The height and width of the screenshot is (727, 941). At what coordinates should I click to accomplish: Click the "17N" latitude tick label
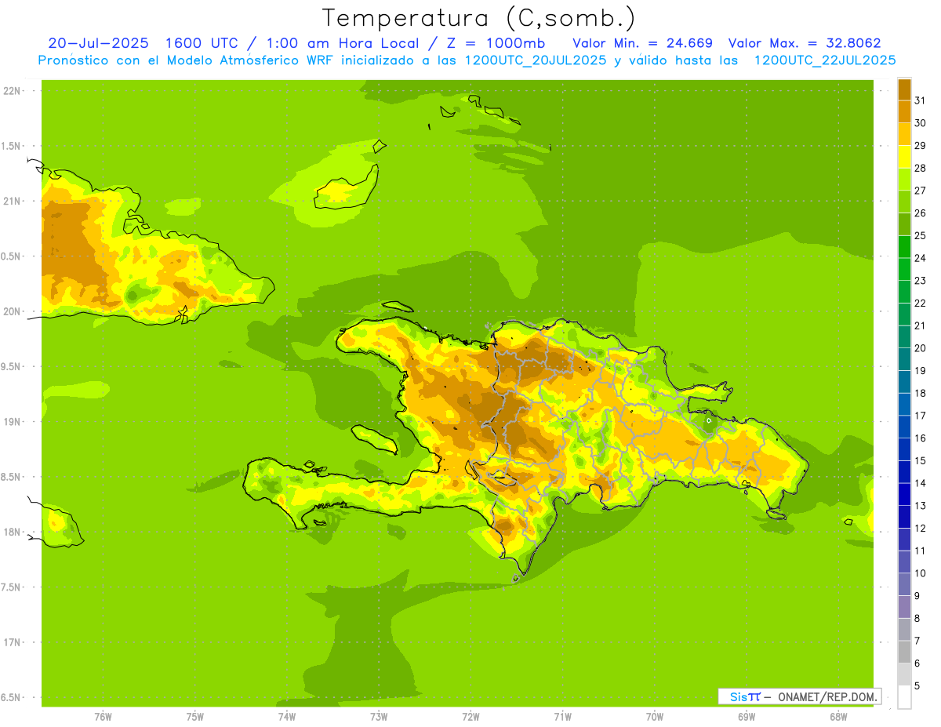(x=12, y=642)
